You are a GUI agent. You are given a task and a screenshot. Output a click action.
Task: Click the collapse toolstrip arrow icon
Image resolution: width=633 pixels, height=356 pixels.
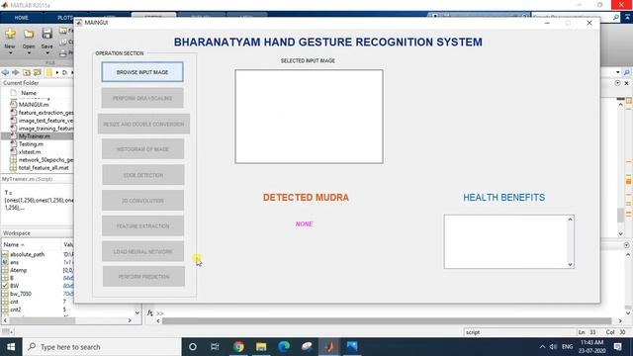click(628, 18)
